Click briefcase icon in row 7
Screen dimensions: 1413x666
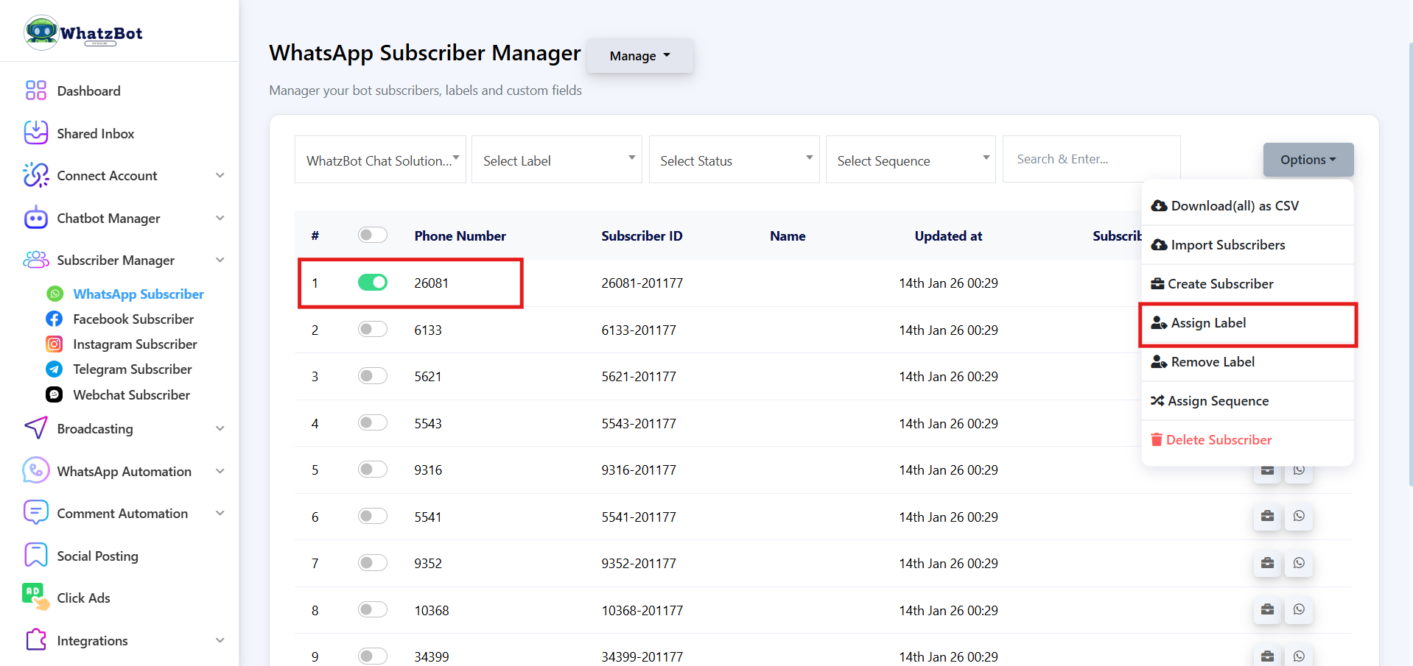tap(1267, 563)
